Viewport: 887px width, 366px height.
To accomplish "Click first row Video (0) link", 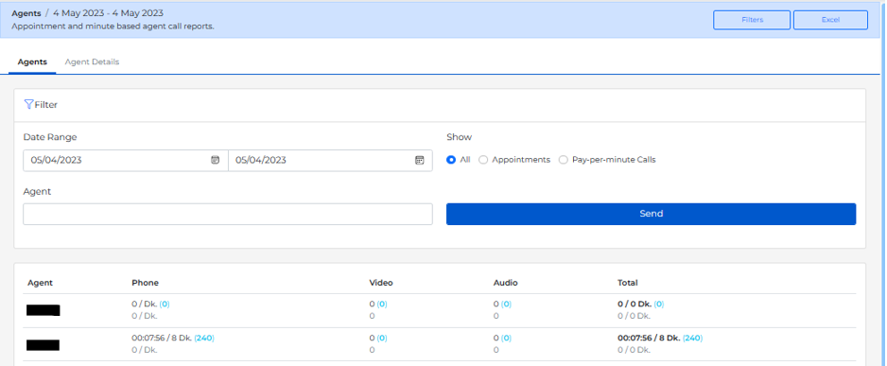I will pyautogui.click(x=382, y=304).
